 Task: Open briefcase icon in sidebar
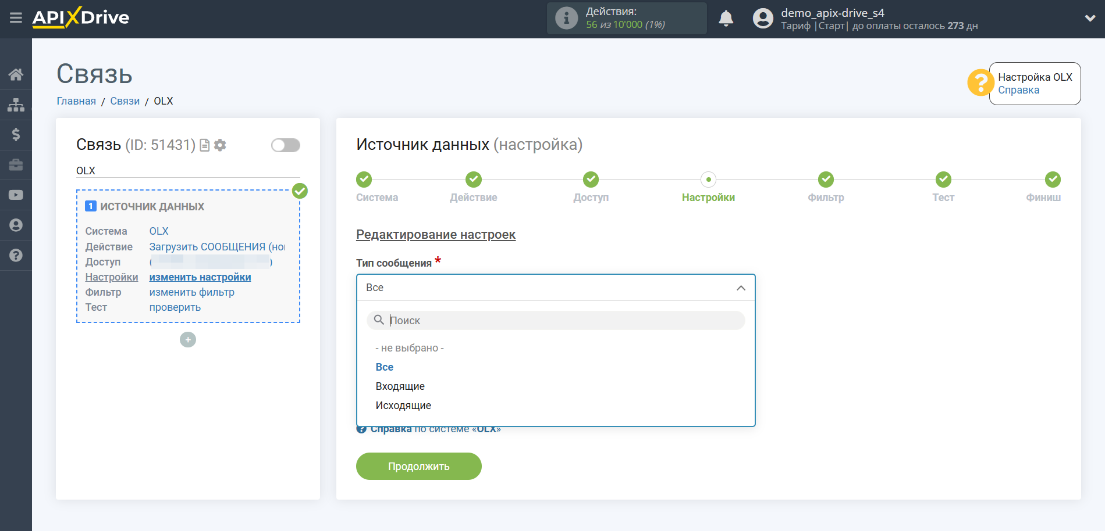(16, 165)
